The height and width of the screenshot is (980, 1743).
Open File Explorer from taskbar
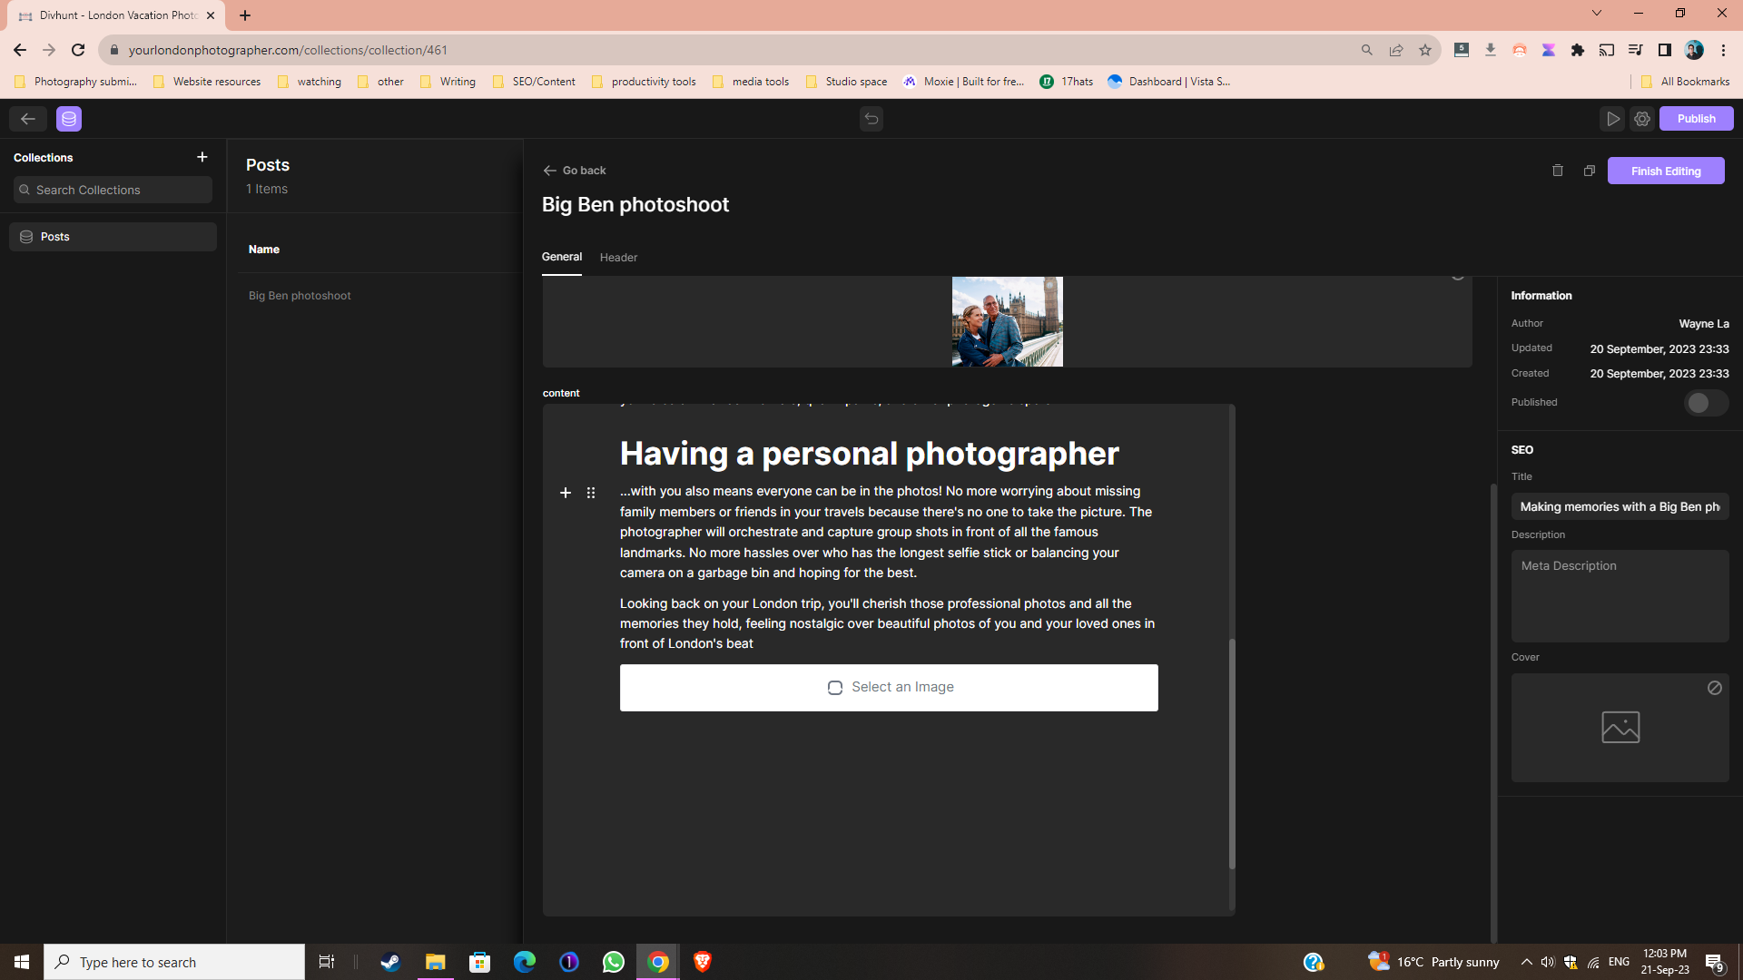pyautogui.click(x=435, y=962)
